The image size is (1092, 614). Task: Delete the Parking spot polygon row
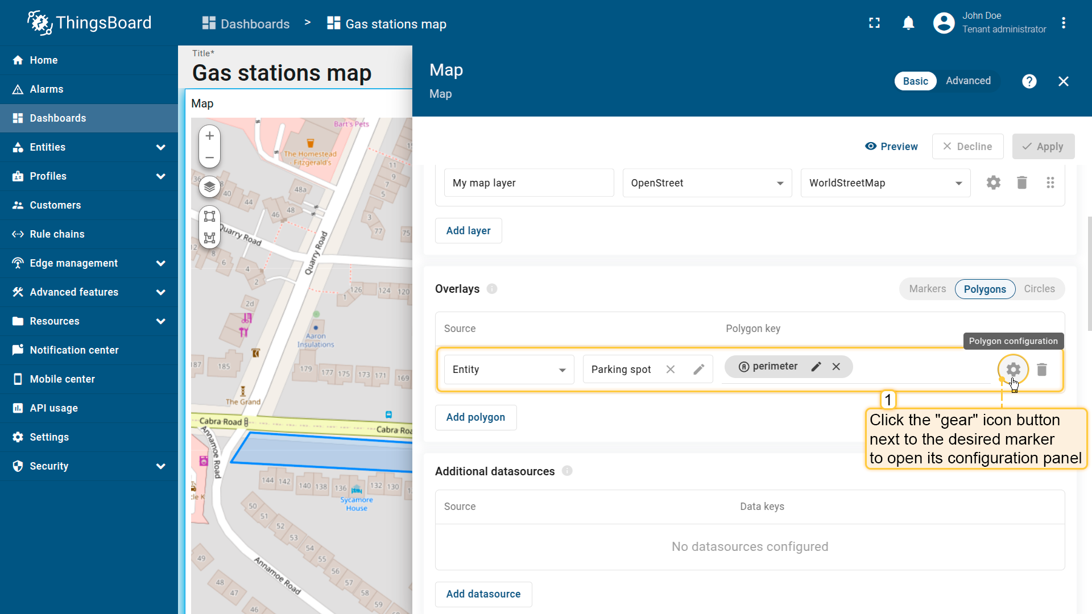(1042, 370)
